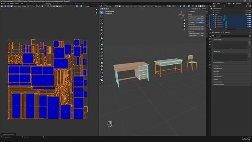
Task: Switch to solid viewport shading mode
Action: point(200,6)
